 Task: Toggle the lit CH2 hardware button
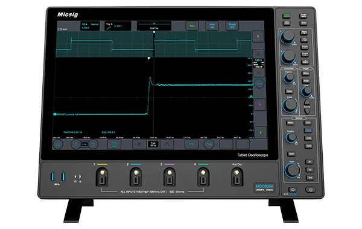308,131
